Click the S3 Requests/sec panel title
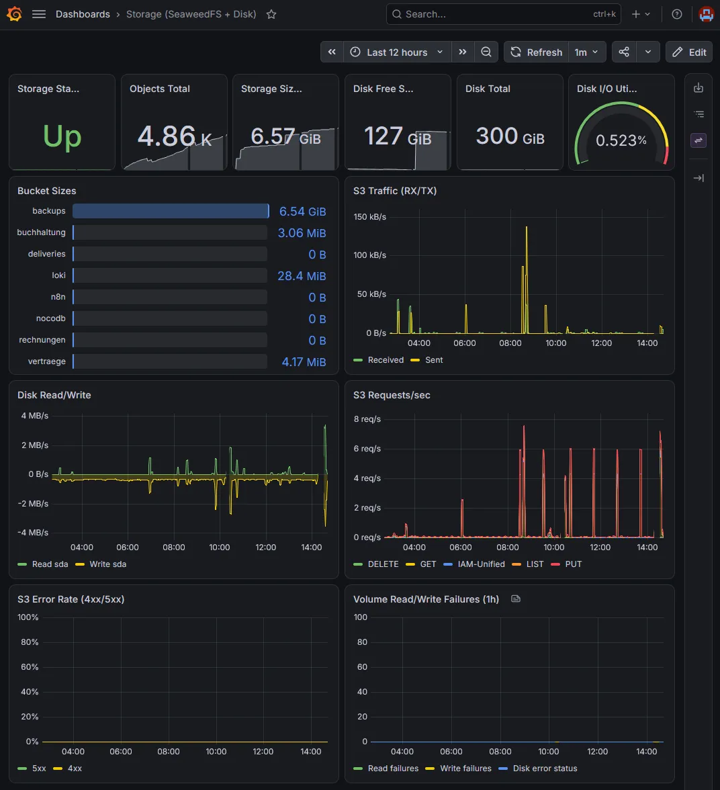The height and width of the screenshot is (790, 720). 392,395
